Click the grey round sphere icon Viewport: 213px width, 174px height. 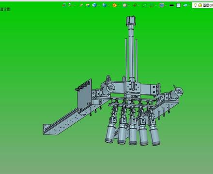coord(124,5)
